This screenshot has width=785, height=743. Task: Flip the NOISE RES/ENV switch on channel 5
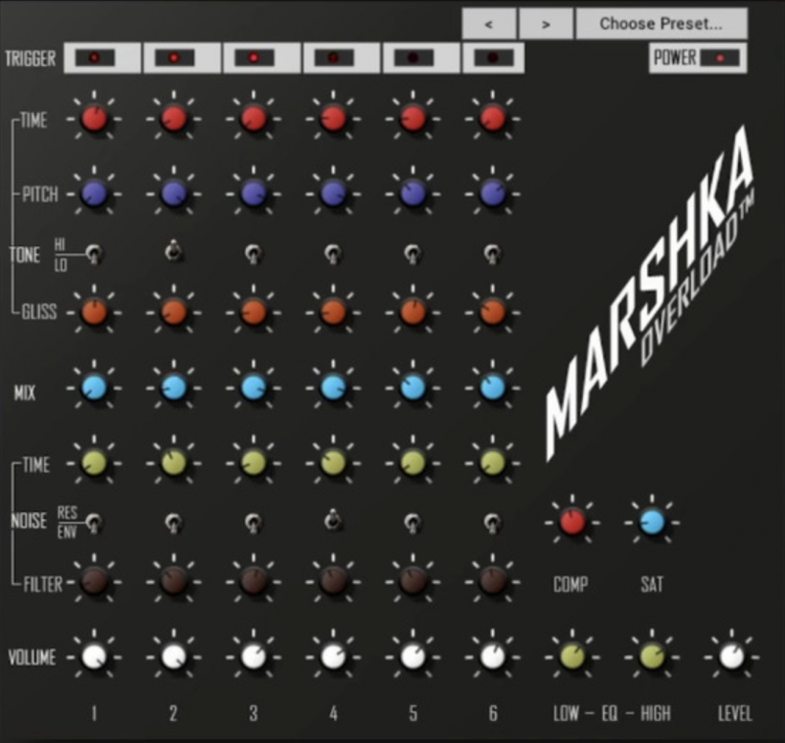click(x=412, y=523)
